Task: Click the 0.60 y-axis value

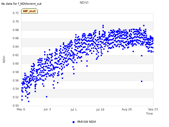Action: coord(16,63)
